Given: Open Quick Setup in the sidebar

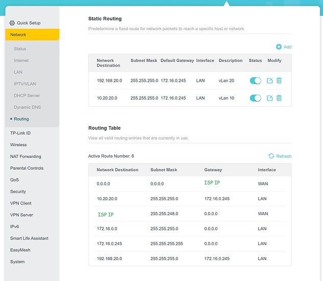Looking at the screenshot, I should click(x=29, y=23).
